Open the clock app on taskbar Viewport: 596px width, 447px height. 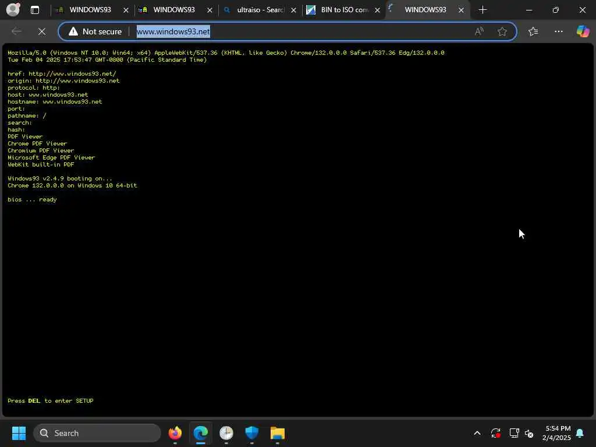pyautogui.click(x=226, y=433)
